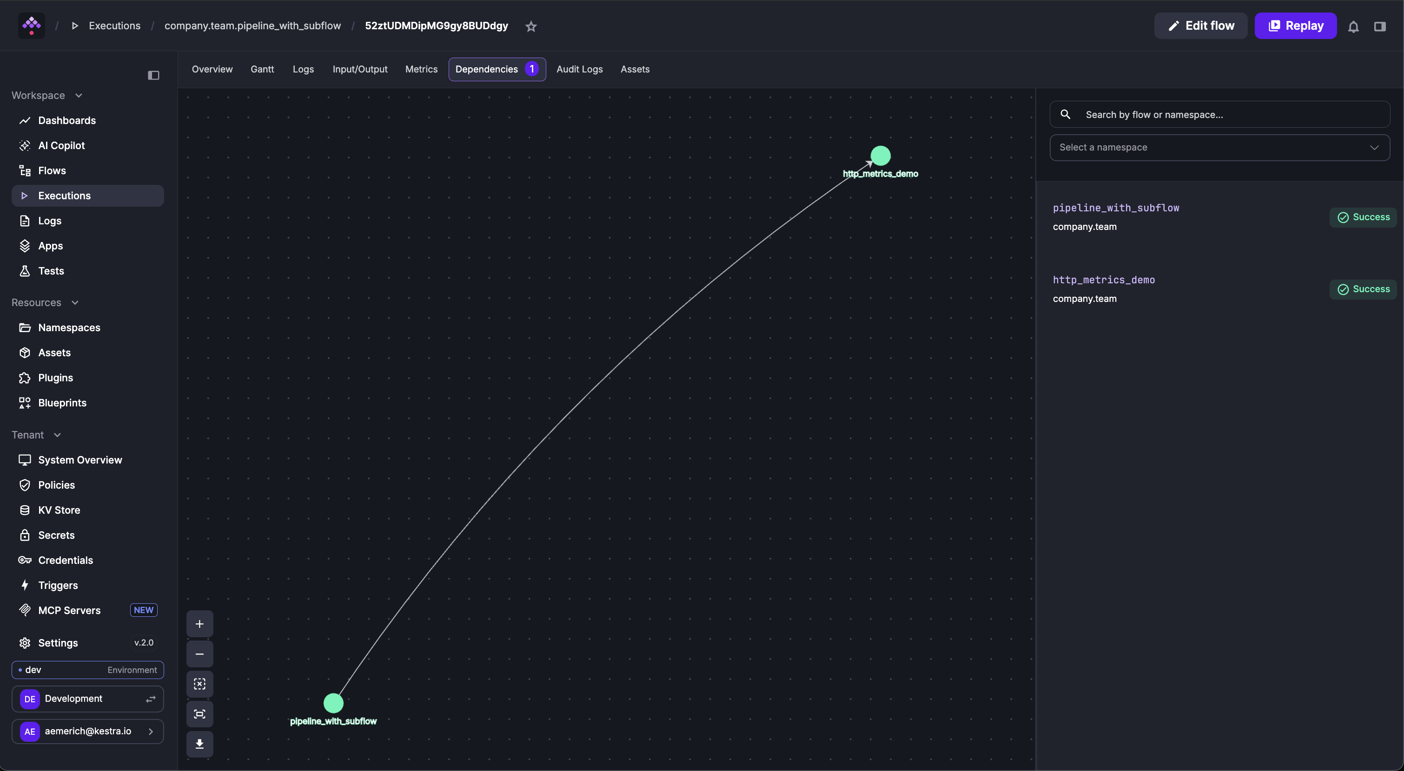Select the pipeline_with_subflow graph node
Image resolution: width=1404 pixels, height=771 pixels.
point(333,703)
